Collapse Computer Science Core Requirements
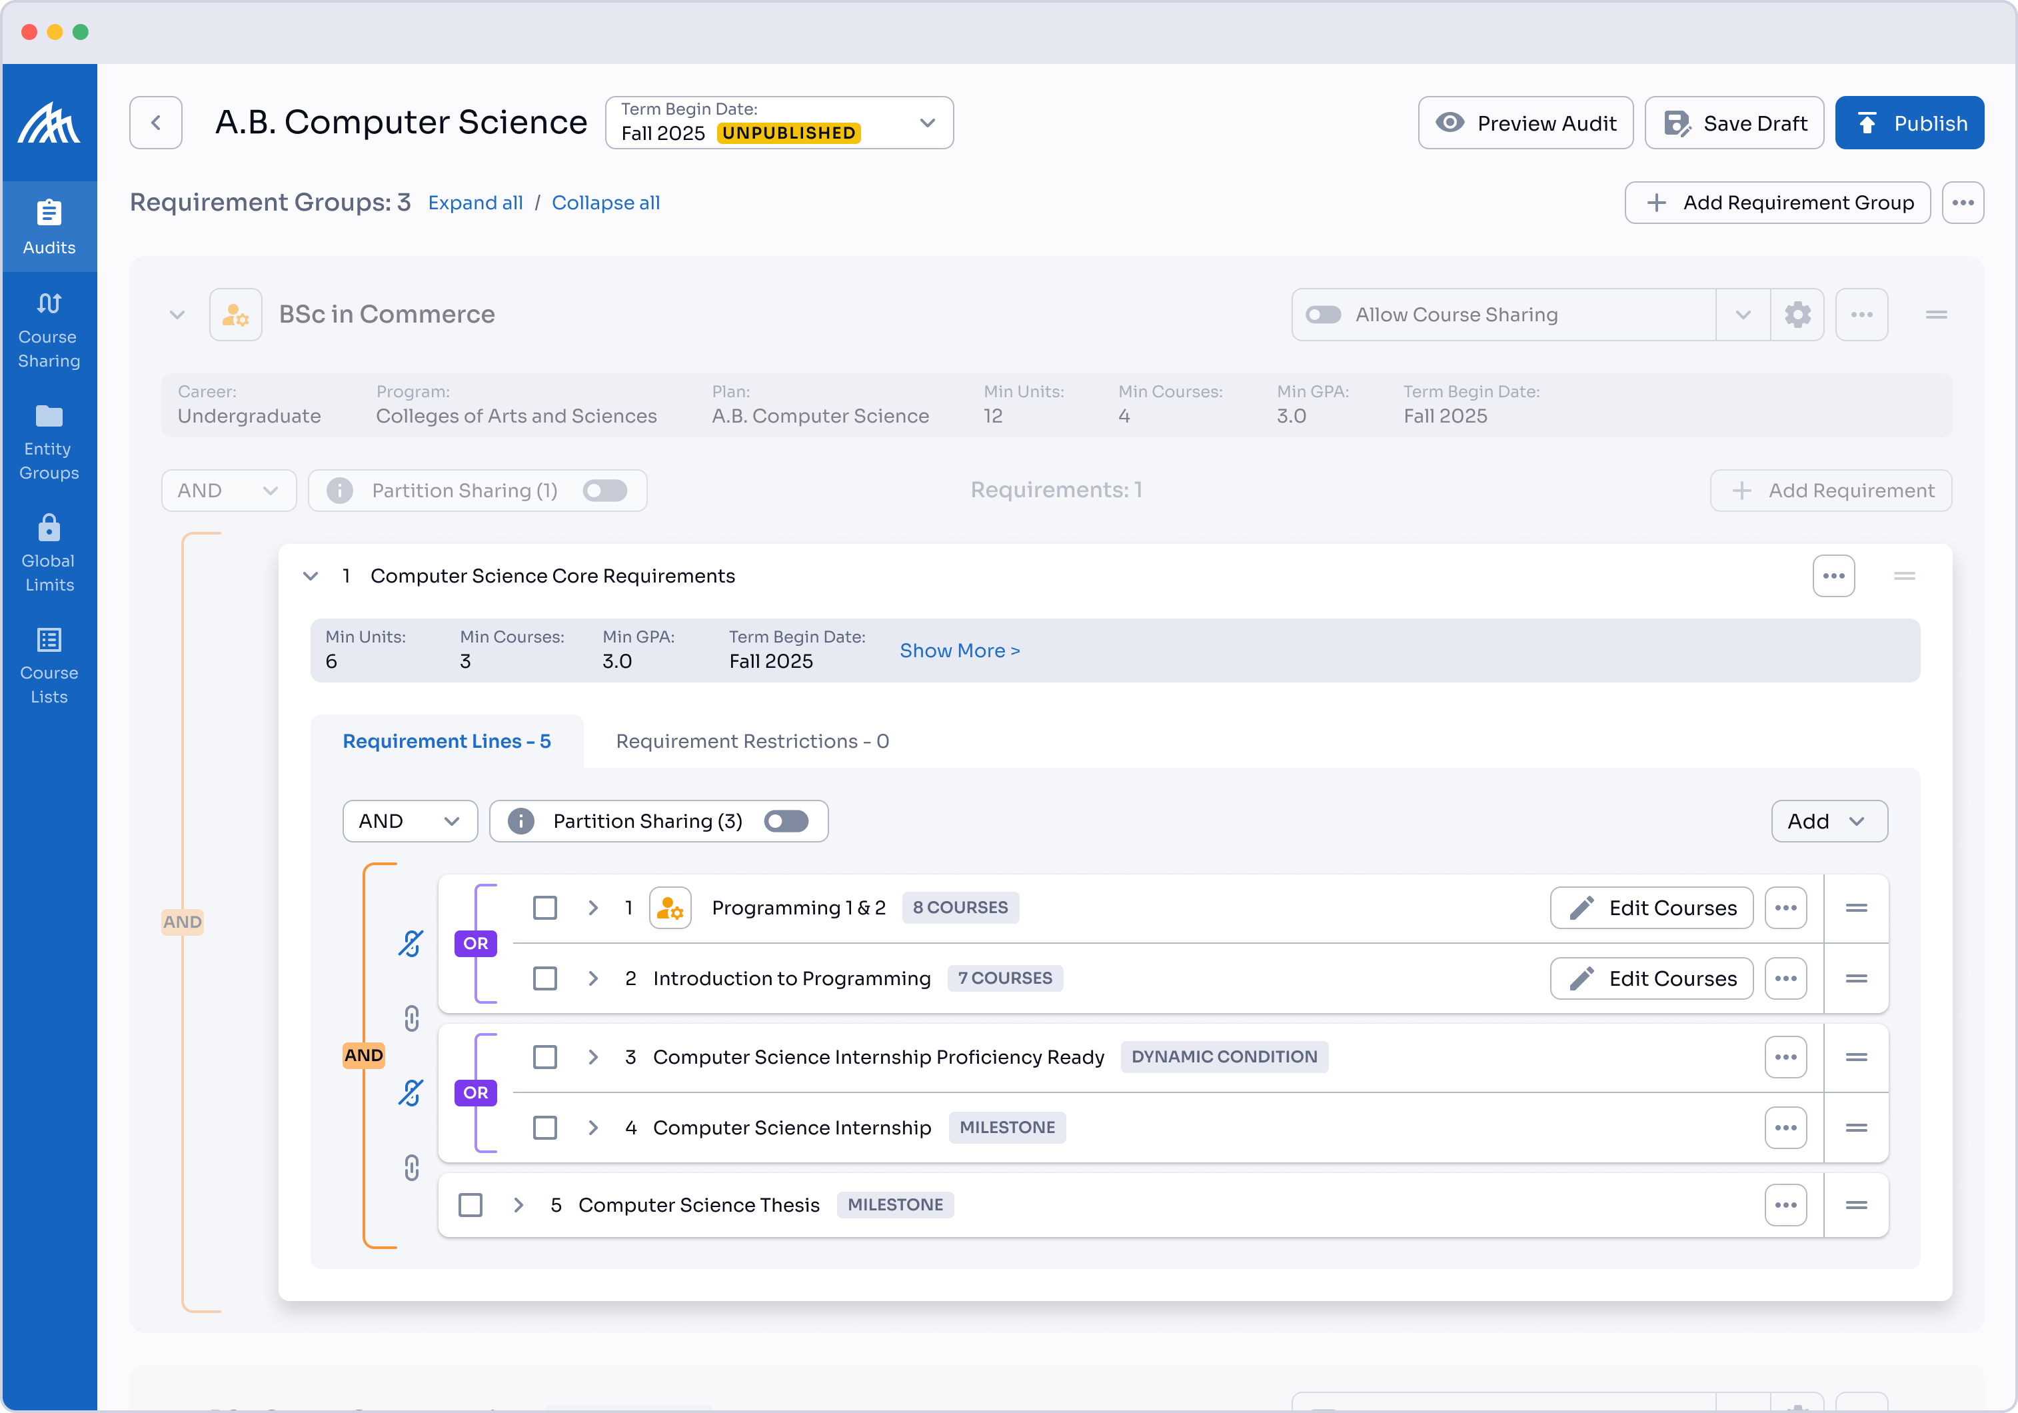The image size is (2018, 1413). pos(311,577)
